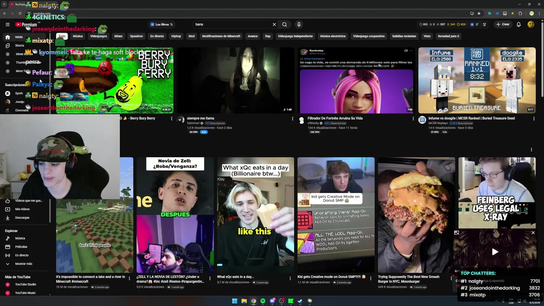Open the MCSR Replays channel link
The width and height of the screenshot is (544, 306).
coord(438,123)
